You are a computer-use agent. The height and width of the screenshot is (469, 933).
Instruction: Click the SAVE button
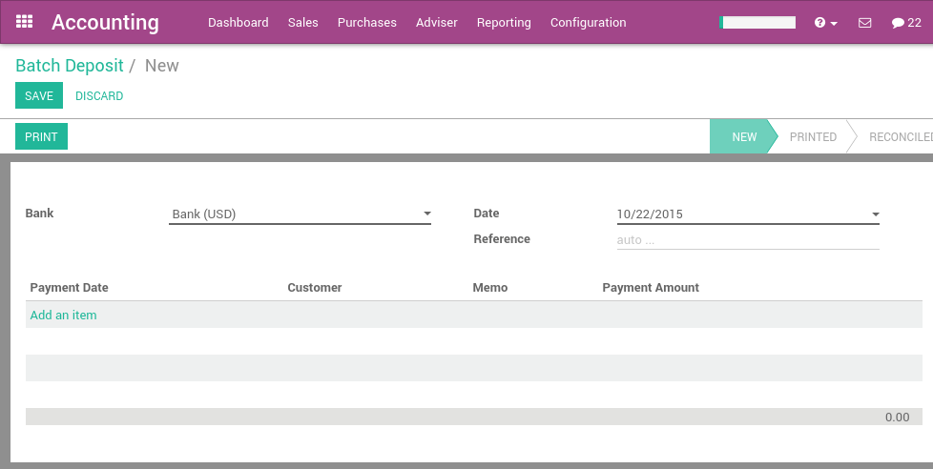(39, 96)
